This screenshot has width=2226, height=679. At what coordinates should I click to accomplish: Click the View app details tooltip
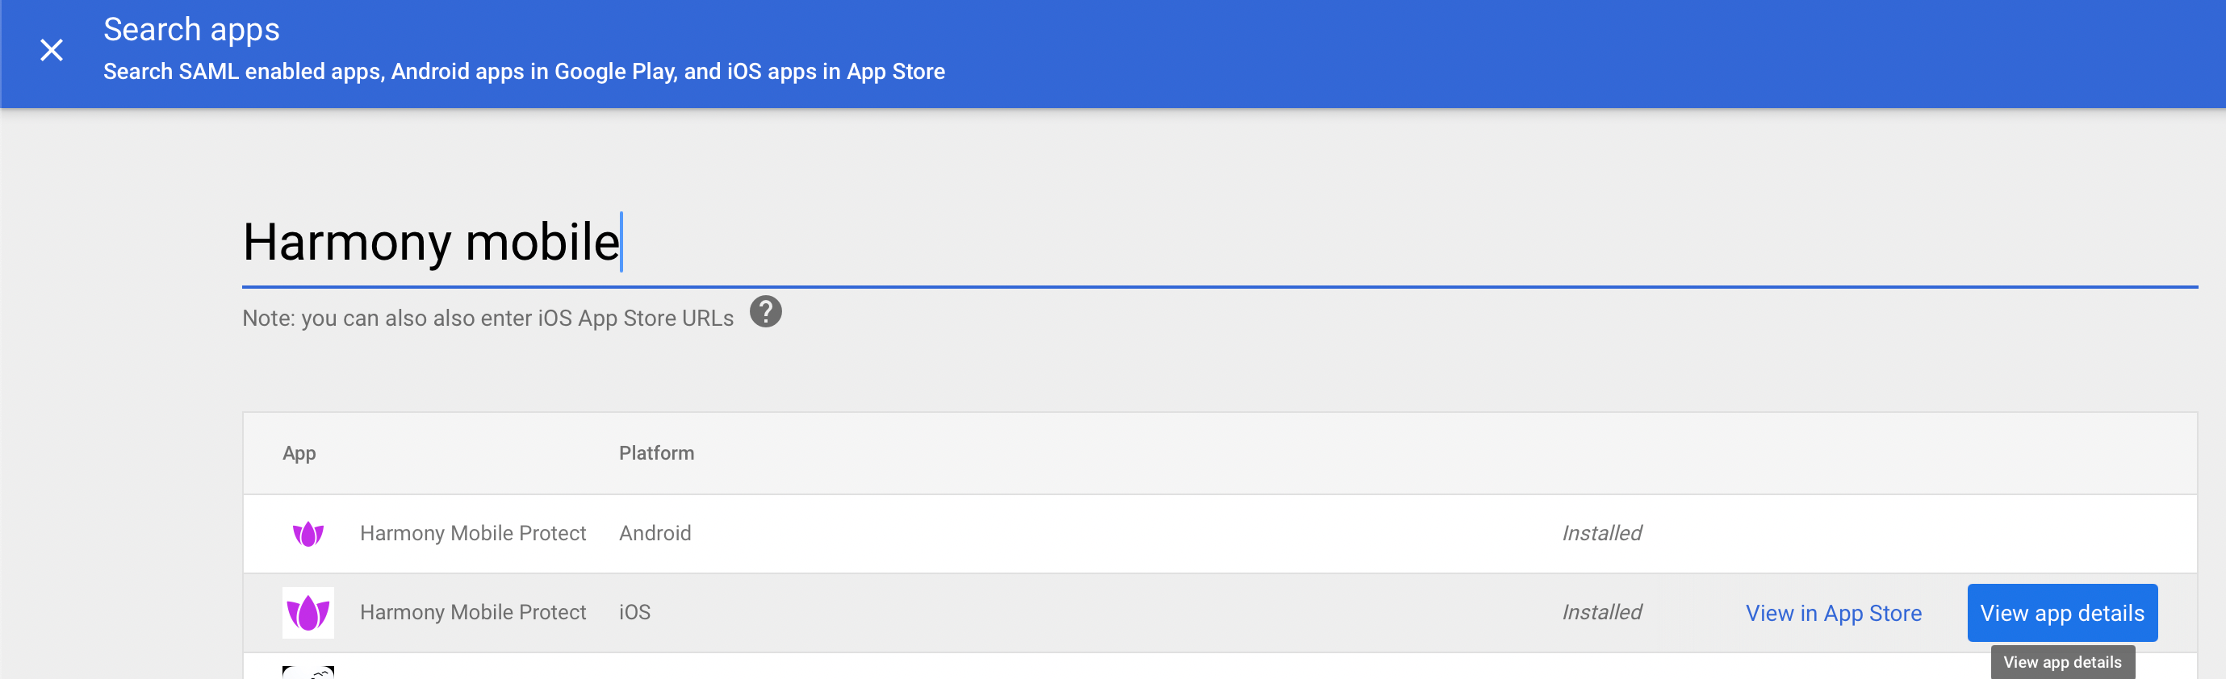pyautogui.click(x=2062, y=663)
